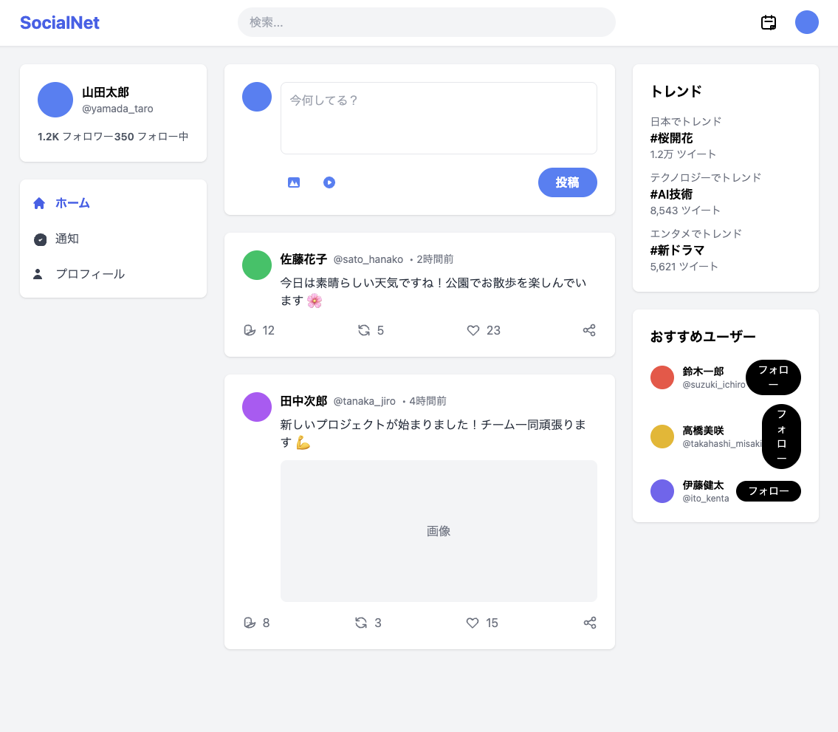Screen dimensions: 838x732
Task: Click the name 山田太郎 in profile card
Action: (x=106, y=92)
